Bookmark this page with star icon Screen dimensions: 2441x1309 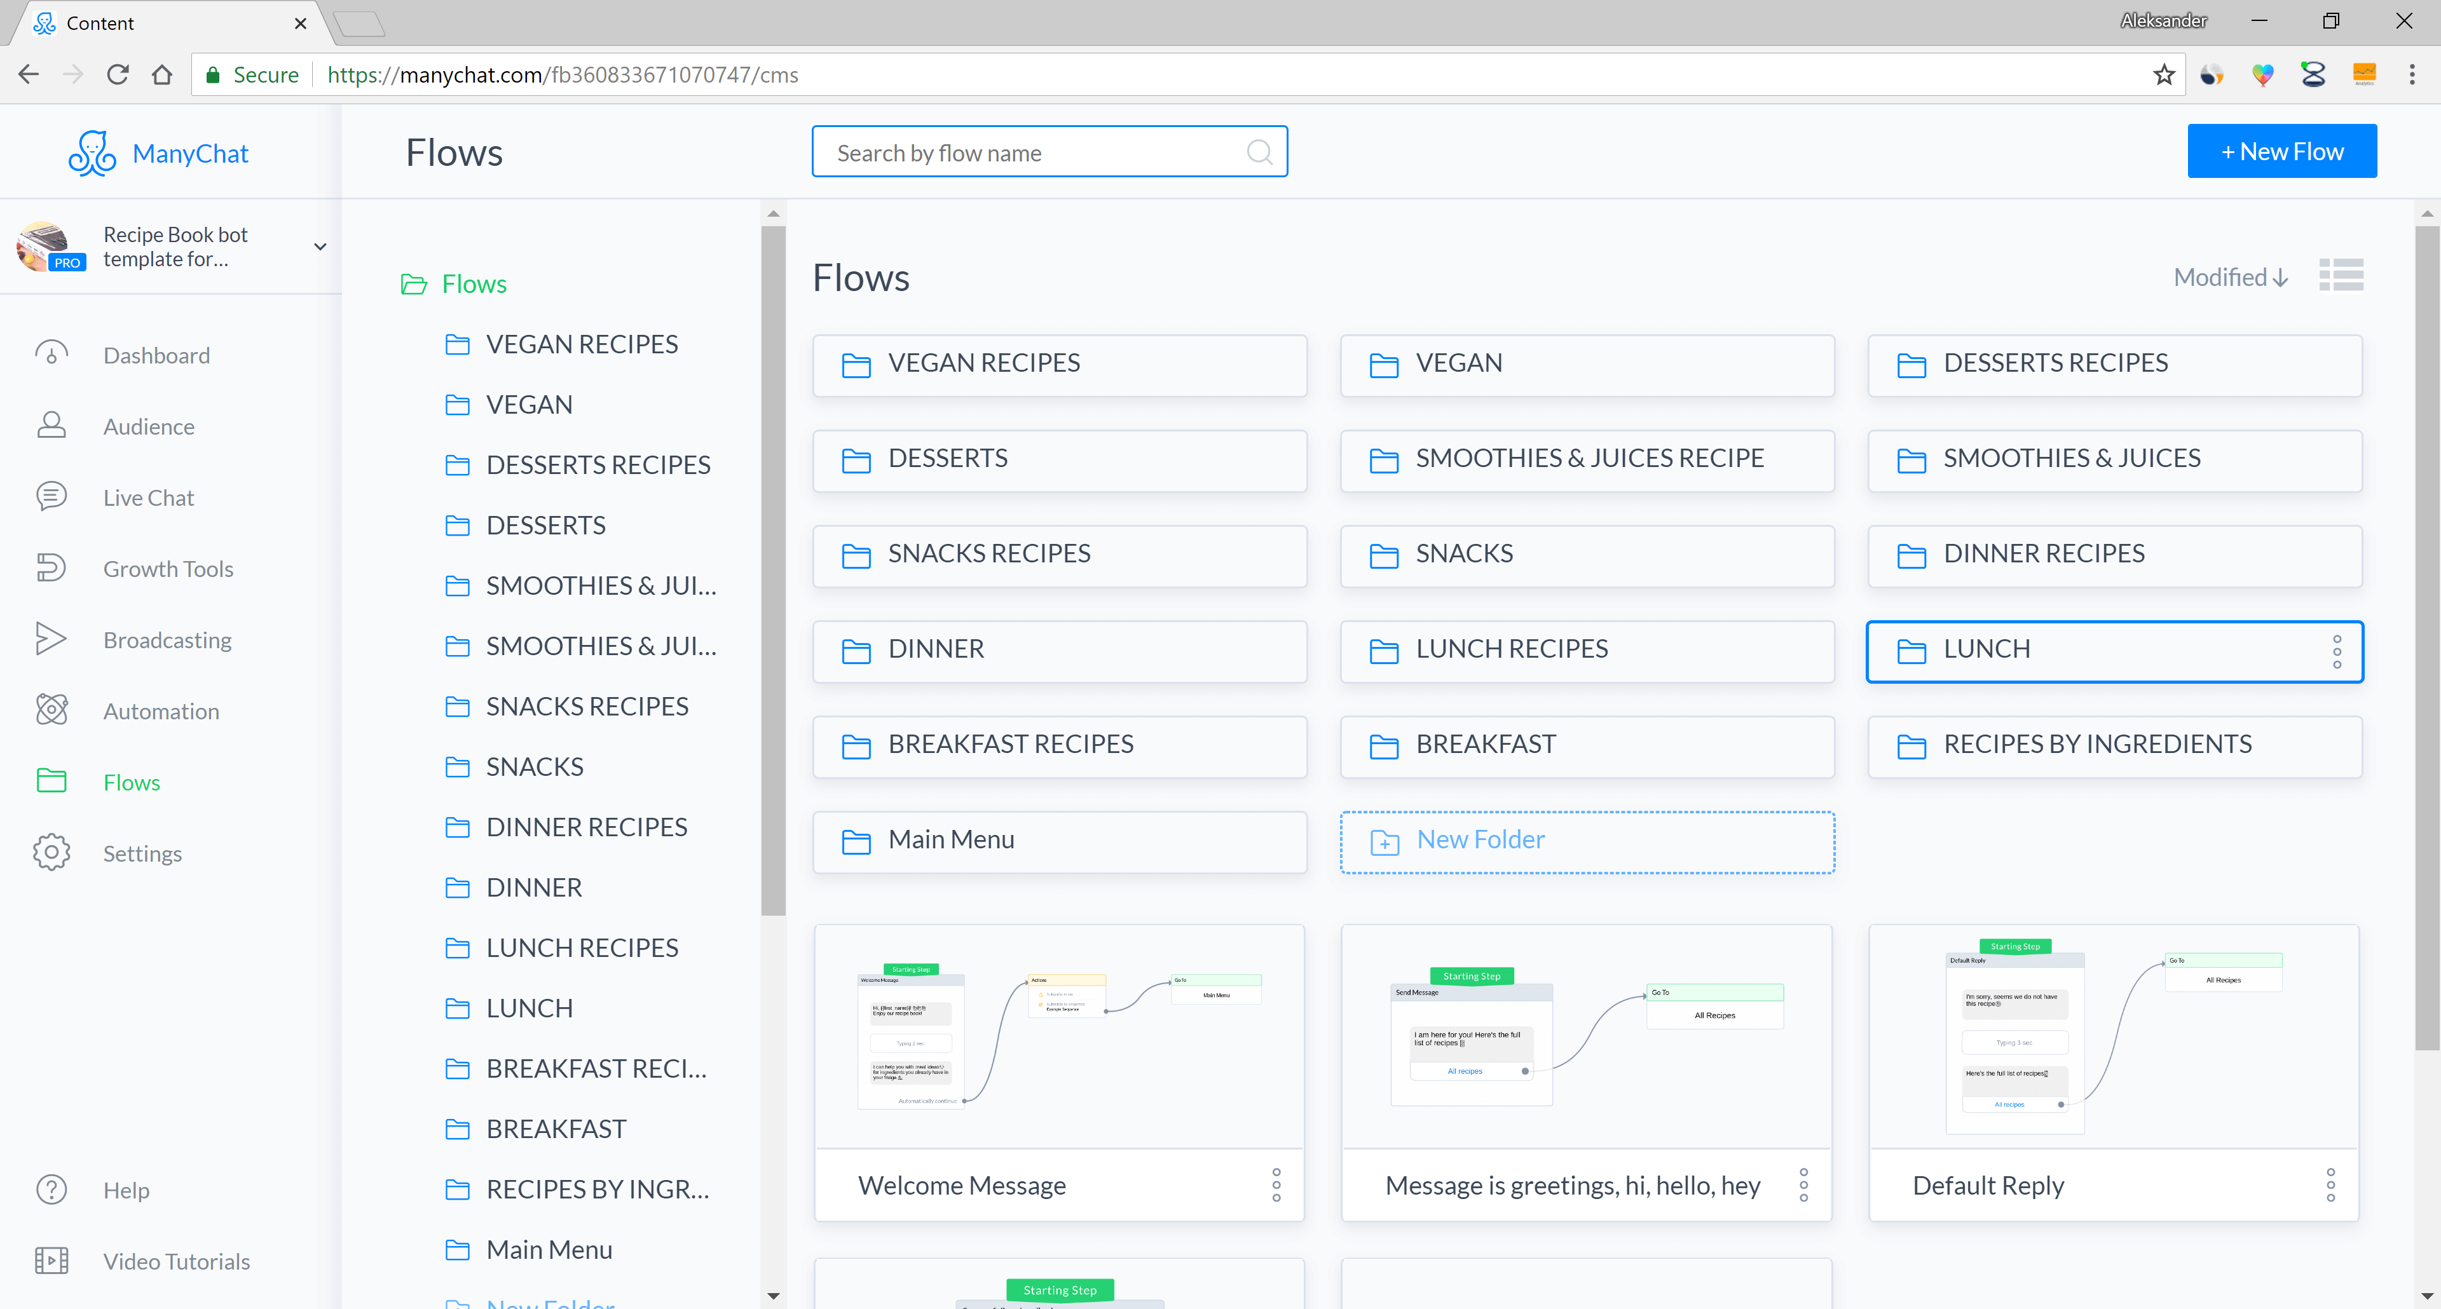pos(2163,74)
